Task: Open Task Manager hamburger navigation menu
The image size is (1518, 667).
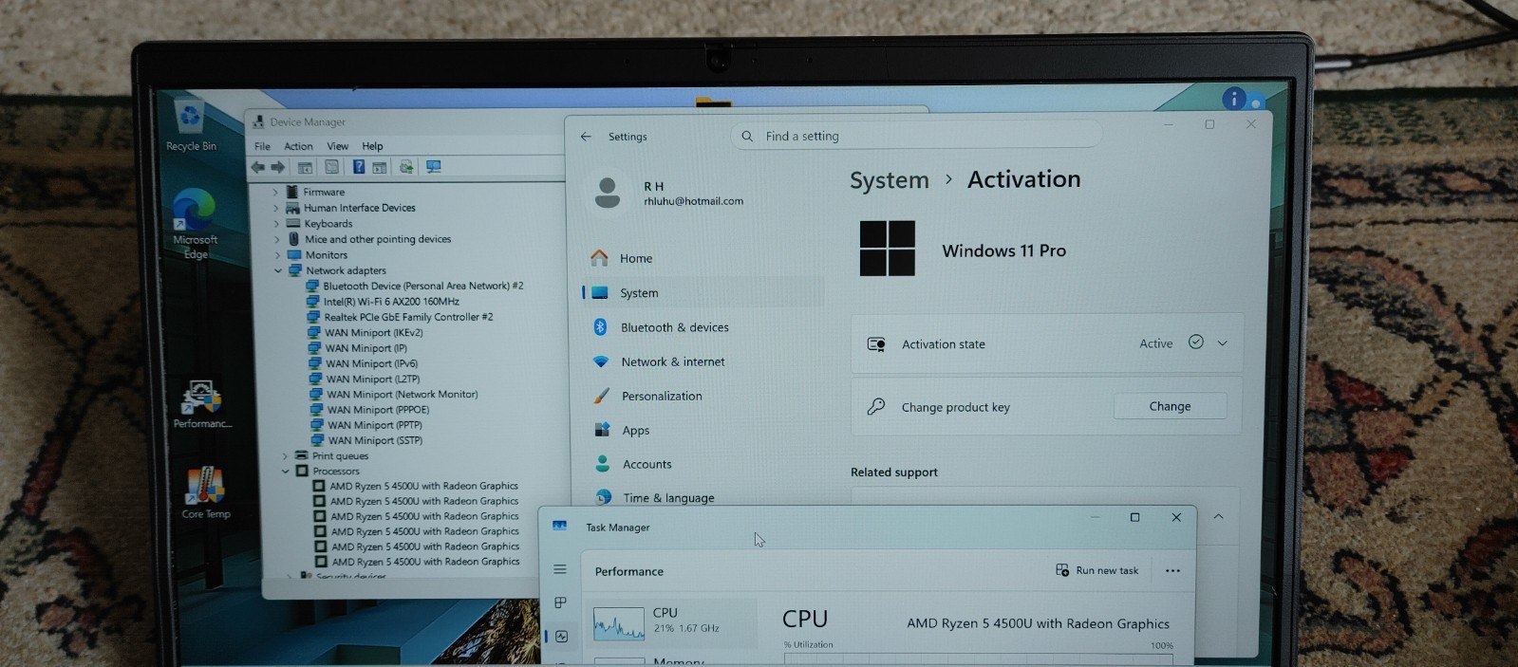Action: pos(560,569)
